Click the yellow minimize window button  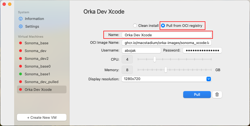[10, 4]
